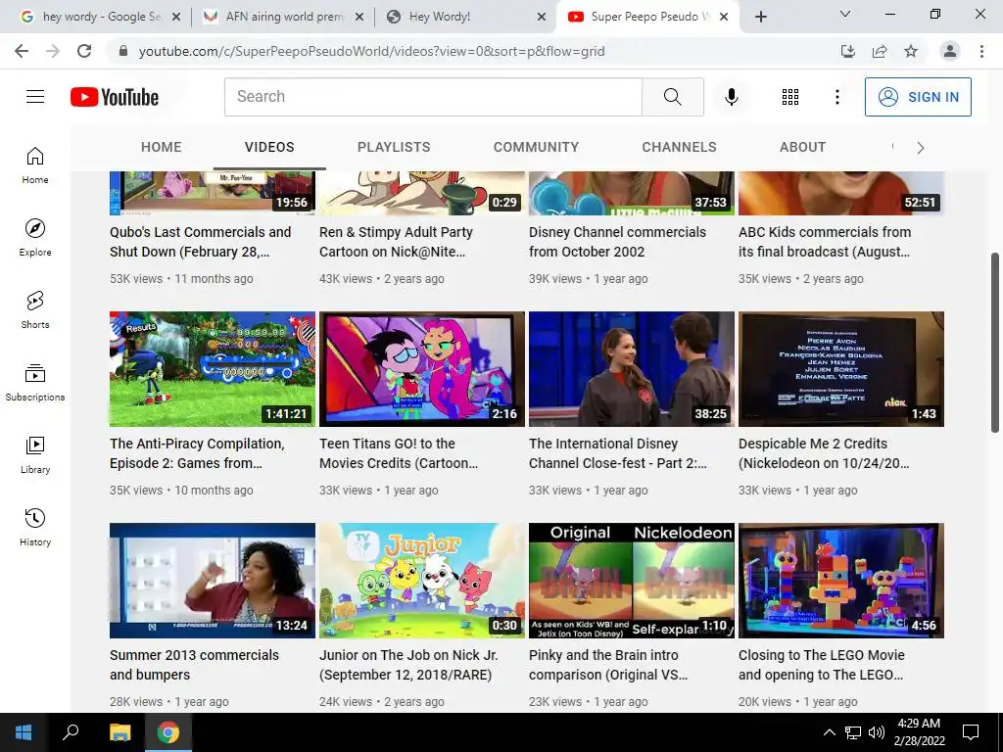Open Explore in the sidebar
Screen dimensions: 1003x752
tap(35, 237)
